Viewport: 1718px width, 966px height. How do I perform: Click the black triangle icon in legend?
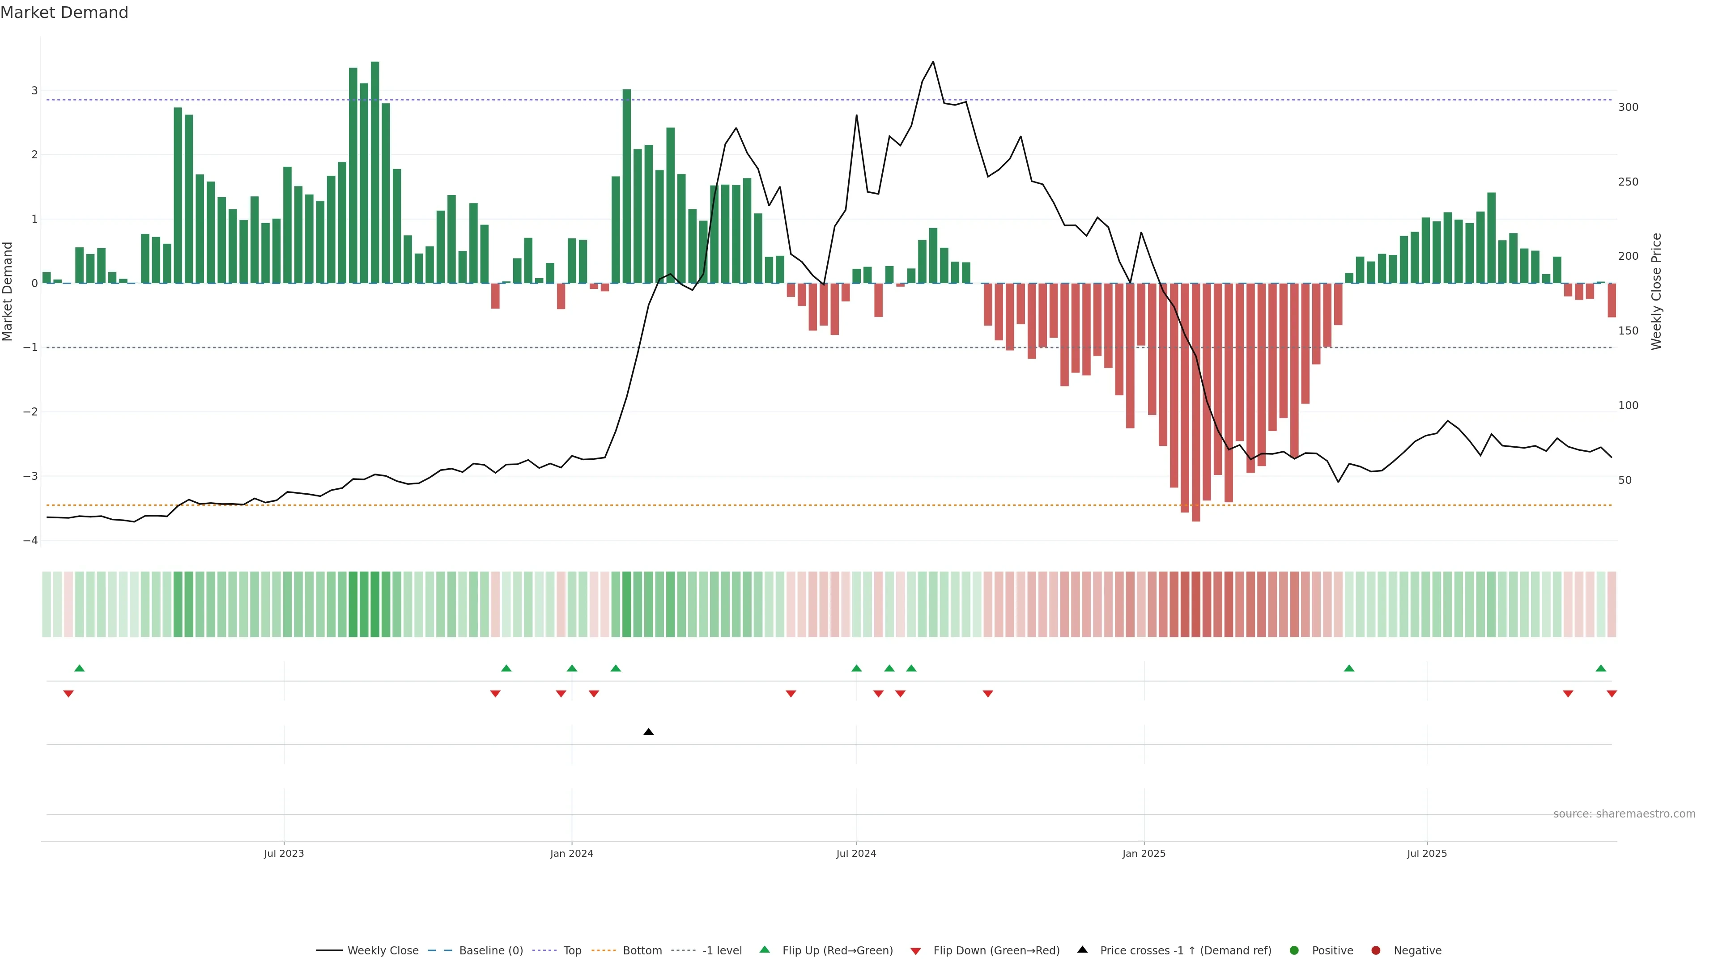click(x=1082, y=950)
